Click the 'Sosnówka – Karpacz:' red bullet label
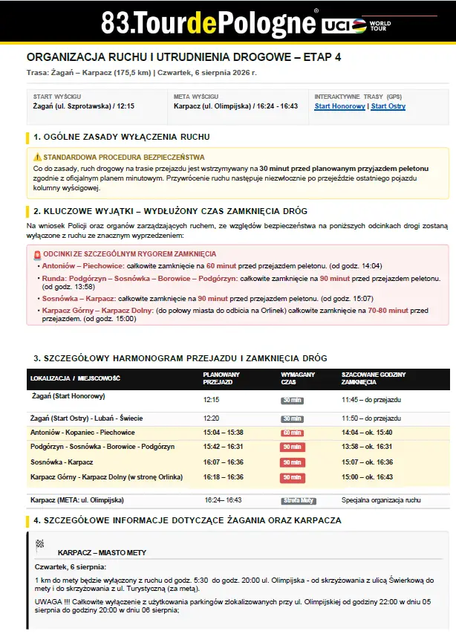 click(x=79, y=299)
